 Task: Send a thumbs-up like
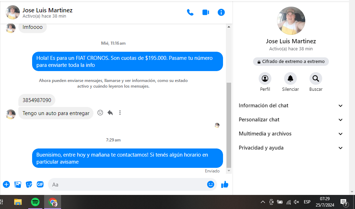pyautogui.click(x=225, y=184)
